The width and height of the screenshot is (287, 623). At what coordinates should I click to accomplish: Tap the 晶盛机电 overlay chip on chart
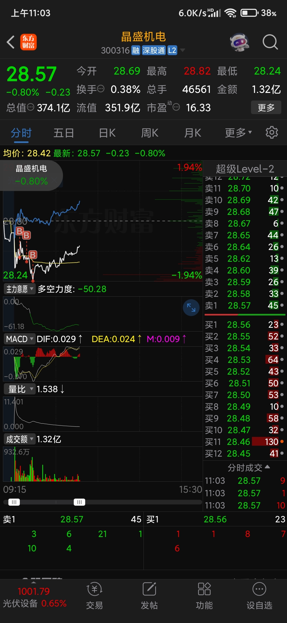click(31, 175)
